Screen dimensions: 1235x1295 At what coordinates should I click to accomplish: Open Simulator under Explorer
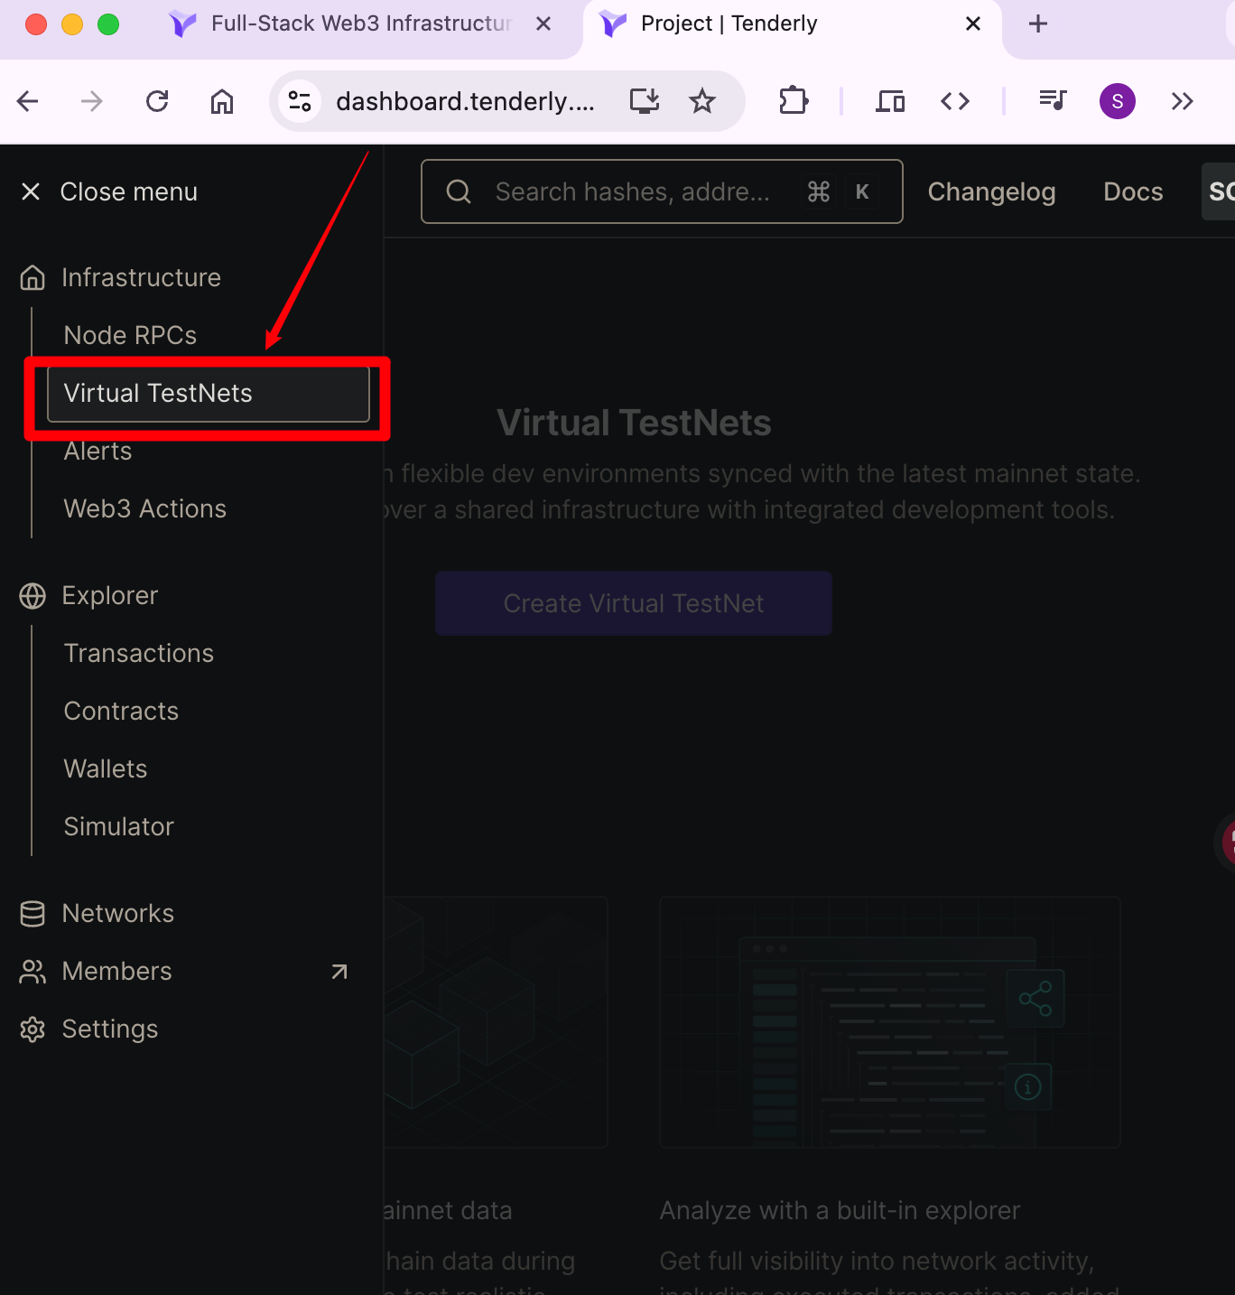click(x=118, y=826)
